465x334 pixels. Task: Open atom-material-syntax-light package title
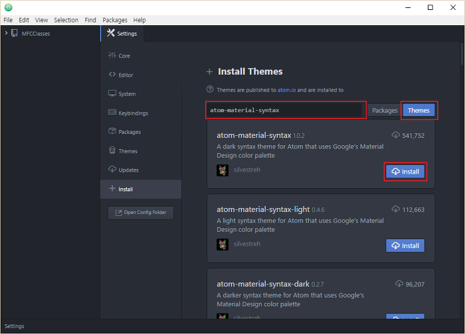tap(263, 209)
